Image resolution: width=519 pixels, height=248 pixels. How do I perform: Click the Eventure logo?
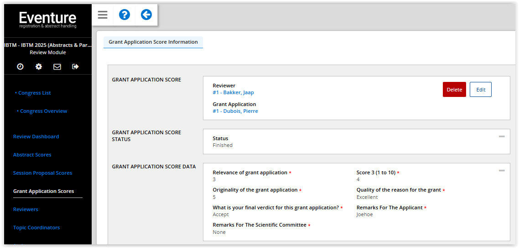point(48,20)
